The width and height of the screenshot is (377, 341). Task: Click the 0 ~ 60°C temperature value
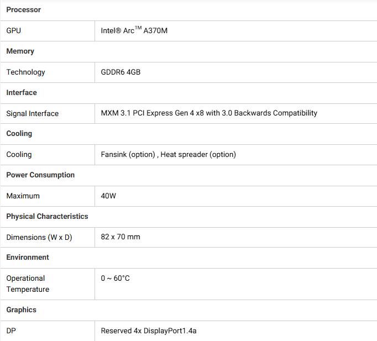115,279
